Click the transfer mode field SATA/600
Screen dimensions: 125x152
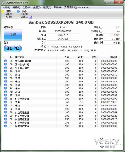click(63, 39)
